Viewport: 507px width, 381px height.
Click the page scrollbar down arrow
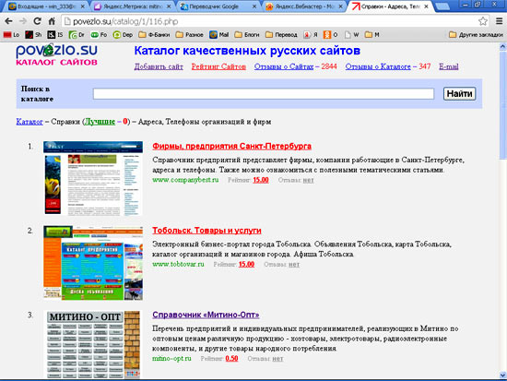tap(502, 375)
